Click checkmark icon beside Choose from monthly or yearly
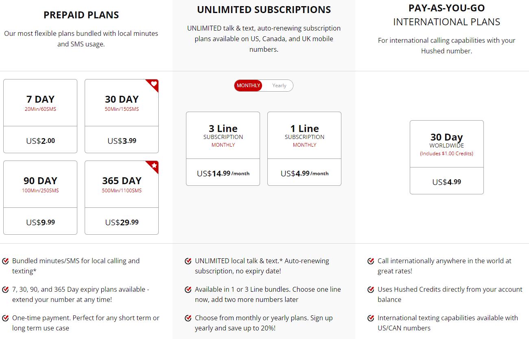529x339 pixels. coord(188,318)
